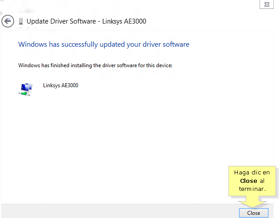Click the 'Update Driver Software - Linksys AE3000' title
Viewport: 280px width, 218px height.
tap(86, 21)
